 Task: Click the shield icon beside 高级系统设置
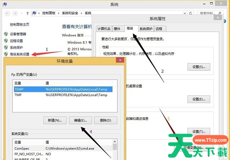[5, 54]
